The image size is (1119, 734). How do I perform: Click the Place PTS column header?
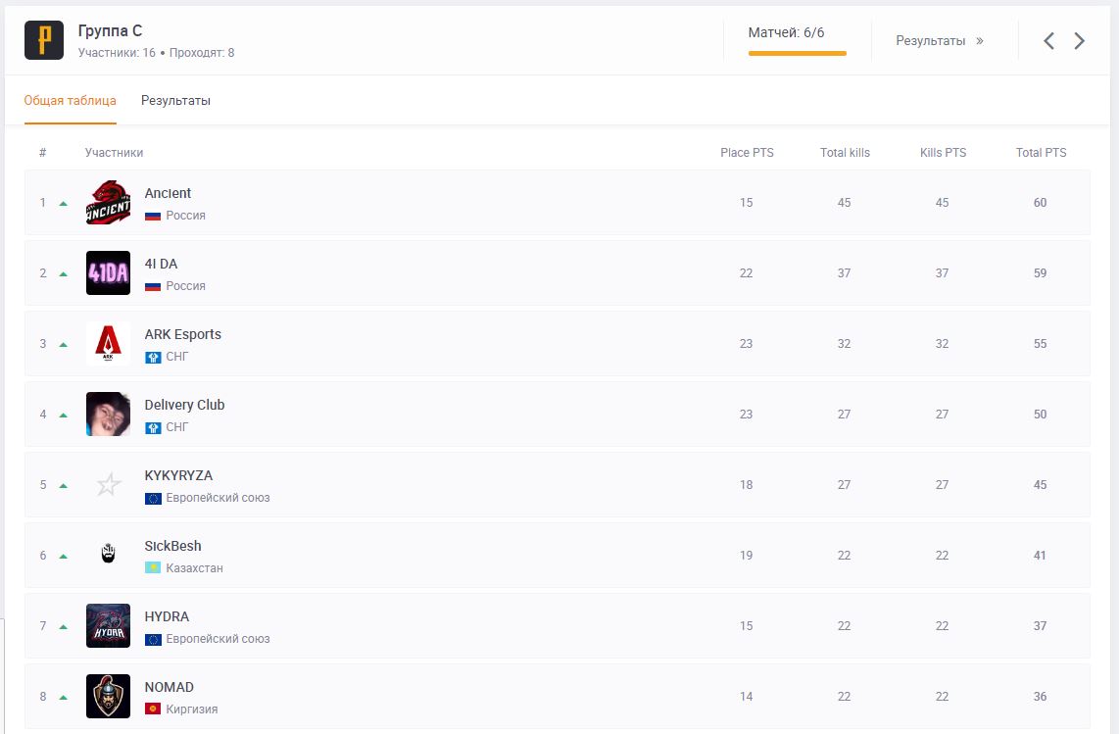[x=747, y=153]
